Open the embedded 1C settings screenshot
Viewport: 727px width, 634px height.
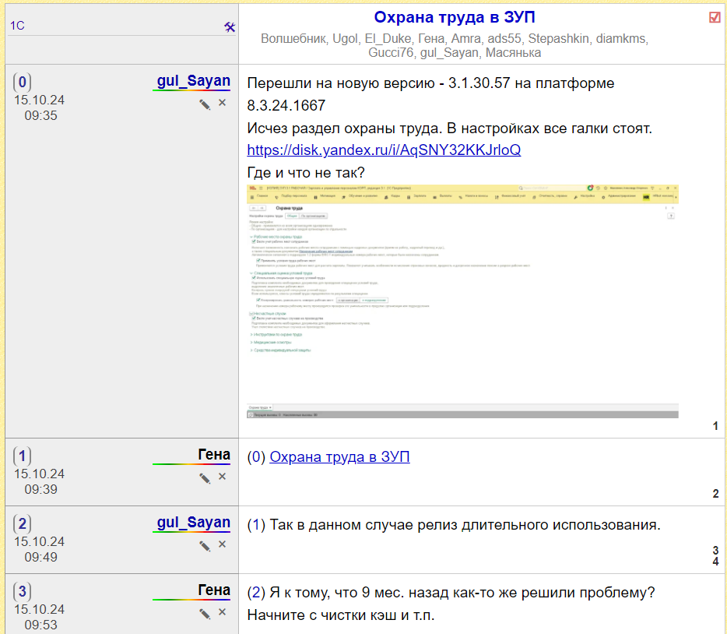coord(462,301)
